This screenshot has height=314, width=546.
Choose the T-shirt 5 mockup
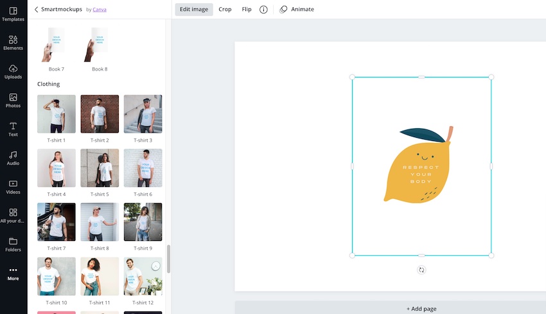click(x=100, y=168)
